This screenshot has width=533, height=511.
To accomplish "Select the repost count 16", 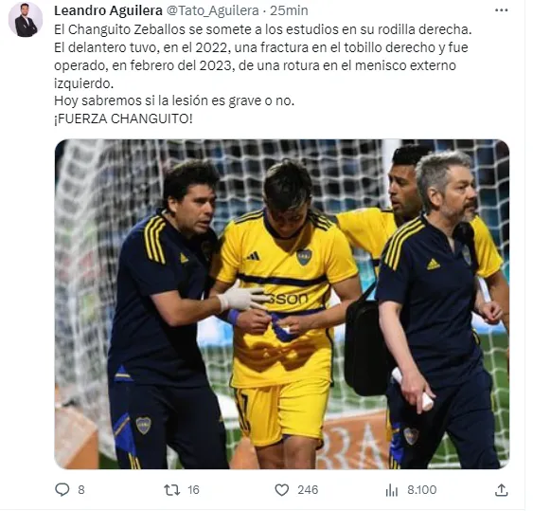I will coord(193,490).
